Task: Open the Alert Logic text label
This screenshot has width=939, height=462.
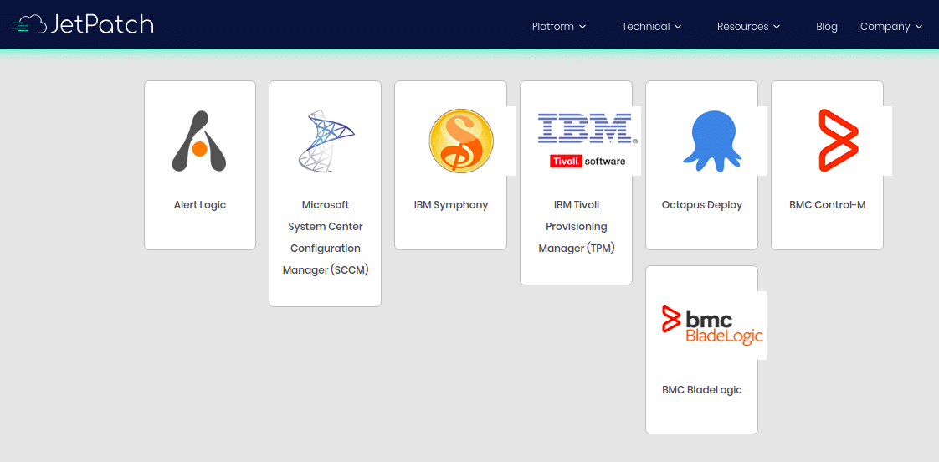Action: [x=200, y=205]
